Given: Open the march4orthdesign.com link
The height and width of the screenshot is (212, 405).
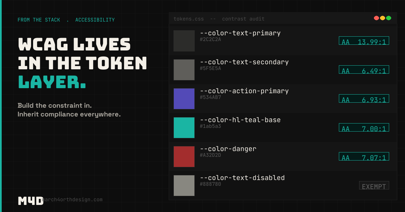Looking at the screenshot, I should click(73, 200).
